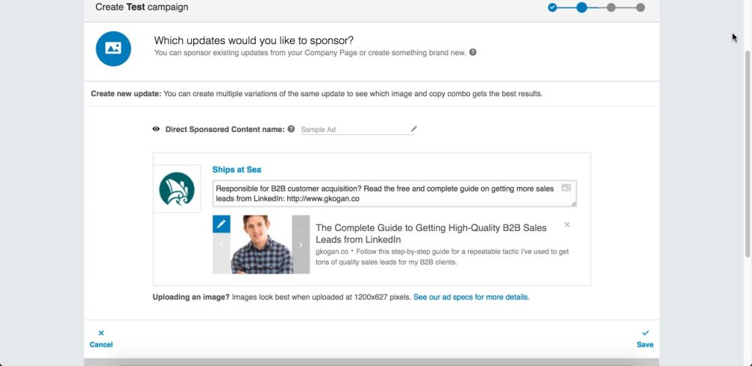Click the image attach icon in update text box
752x366 pixels.
566,188
